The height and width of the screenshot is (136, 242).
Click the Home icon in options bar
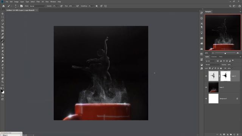click(3, 6)
